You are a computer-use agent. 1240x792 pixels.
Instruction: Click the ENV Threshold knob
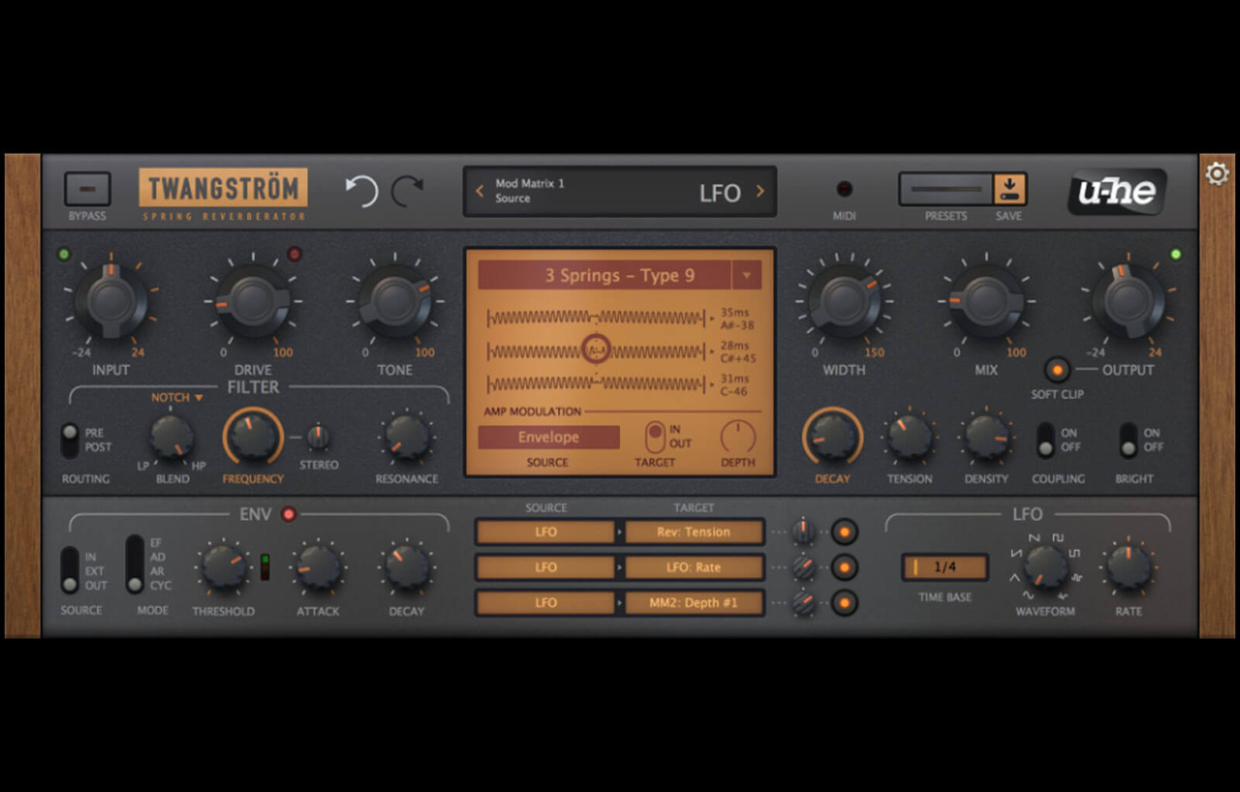[223, 567]
